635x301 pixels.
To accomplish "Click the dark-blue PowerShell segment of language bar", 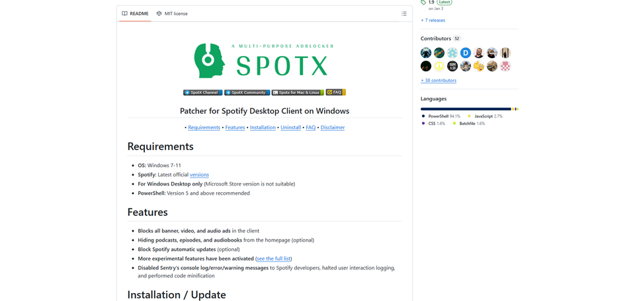I will [466, 109].
